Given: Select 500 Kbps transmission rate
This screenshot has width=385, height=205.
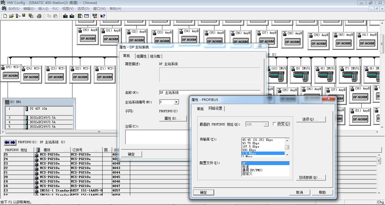Looking at the screenshot, I should tap(263, 150).
